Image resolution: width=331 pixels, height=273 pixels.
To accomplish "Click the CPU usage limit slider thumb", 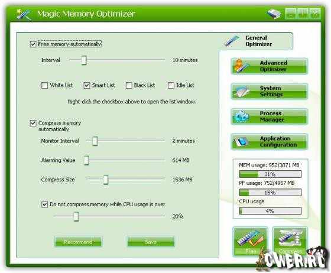I will click(76, 216).
